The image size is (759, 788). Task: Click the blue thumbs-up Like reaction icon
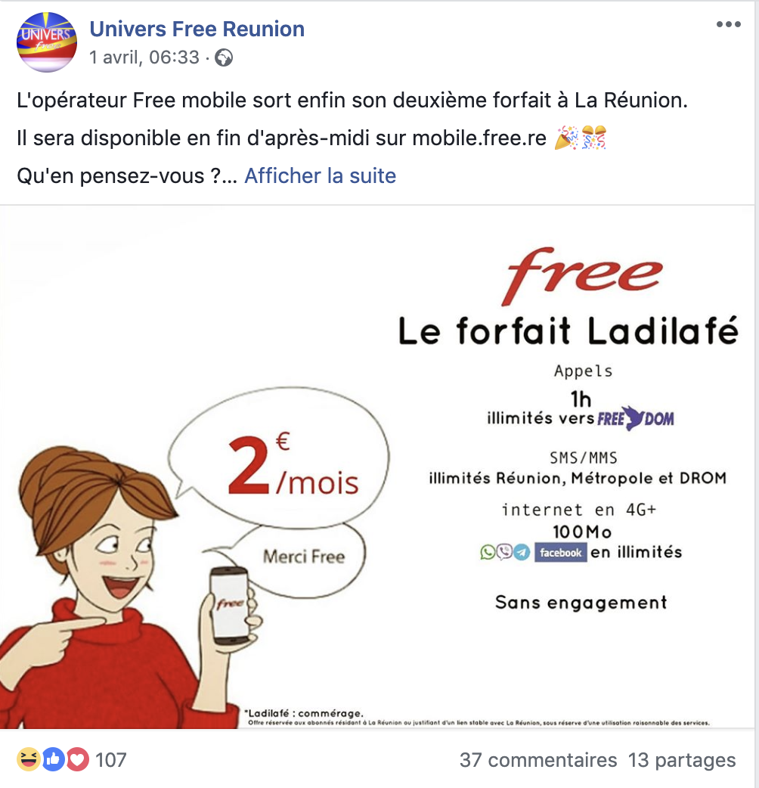pyautogui.click(x=53, y=759)
